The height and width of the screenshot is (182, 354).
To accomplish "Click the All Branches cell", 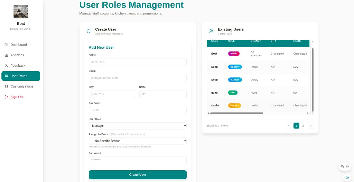I will point(256,54).
